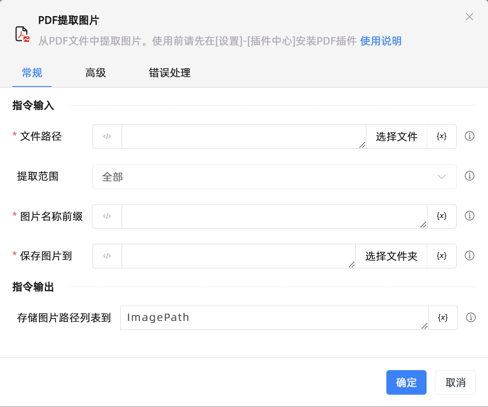Click the 选择文件 button
This screenshot has height=407, width=488.
point(396,137)
